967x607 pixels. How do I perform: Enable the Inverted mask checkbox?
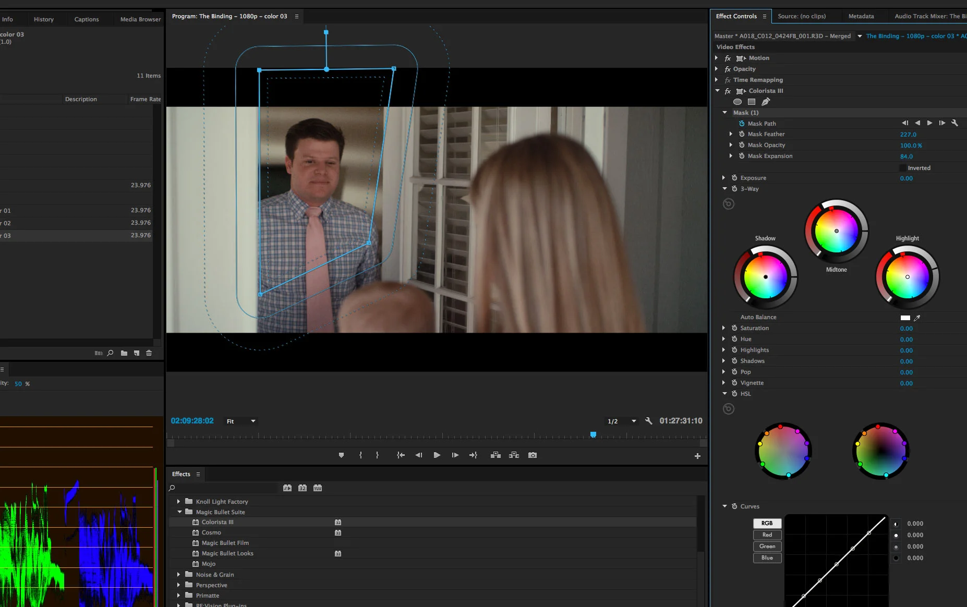(x=902, y=168)
